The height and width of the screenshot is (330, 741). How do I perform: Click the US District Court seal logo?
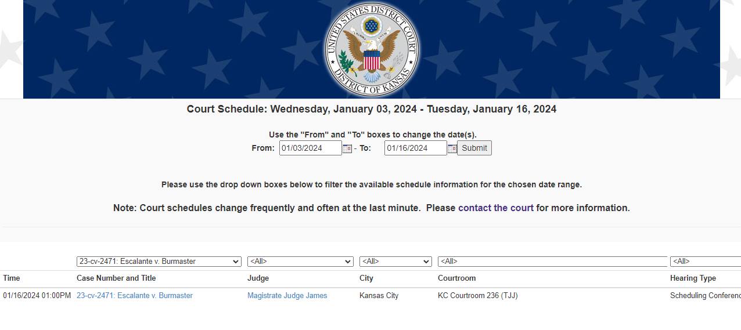pyautogui.click(x=372, y=49)
